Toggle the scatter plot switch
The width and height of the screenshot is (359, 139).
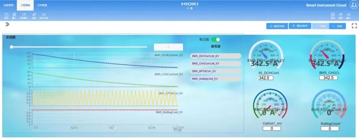click(215, 39)
